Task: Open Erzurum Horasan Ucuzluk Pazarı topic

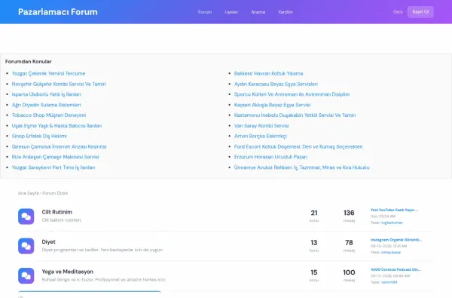Action: [270, 157]
